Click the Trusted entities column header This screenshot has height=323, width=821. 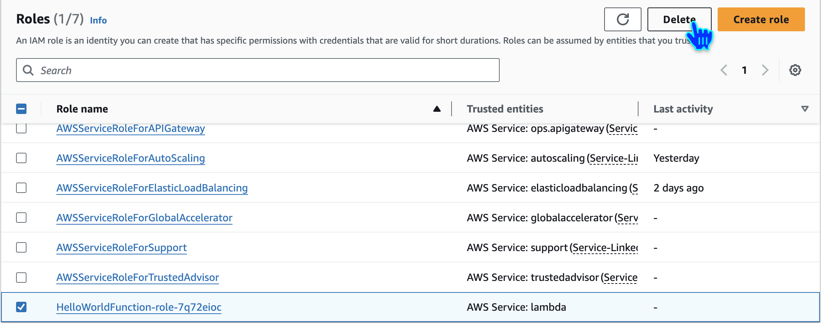[x=505, y=109]
